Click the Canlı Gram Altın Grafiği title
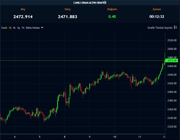The width and height of the screenshot is (180, 140). click(90, 3)
